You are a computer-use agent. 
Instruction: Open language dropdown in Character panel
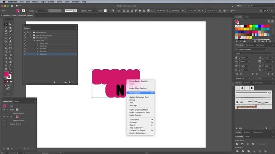[x=249, y=78]
